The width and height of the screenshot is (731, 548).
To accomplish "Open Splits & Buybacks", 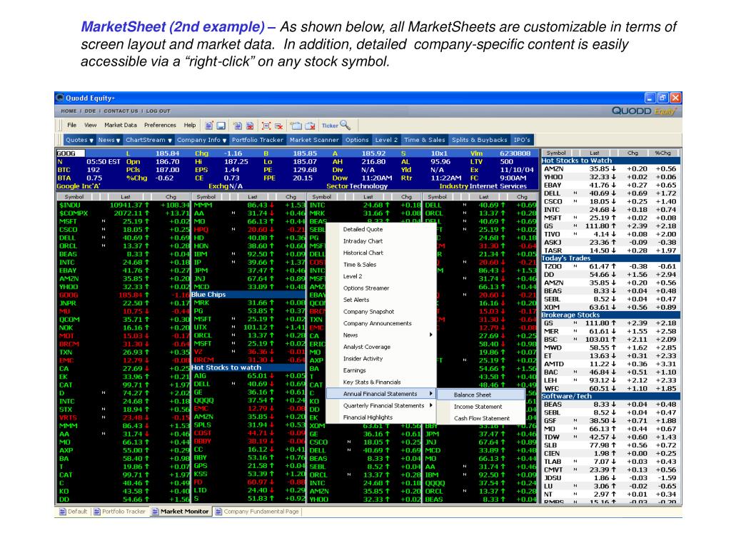I will point(479,140).
